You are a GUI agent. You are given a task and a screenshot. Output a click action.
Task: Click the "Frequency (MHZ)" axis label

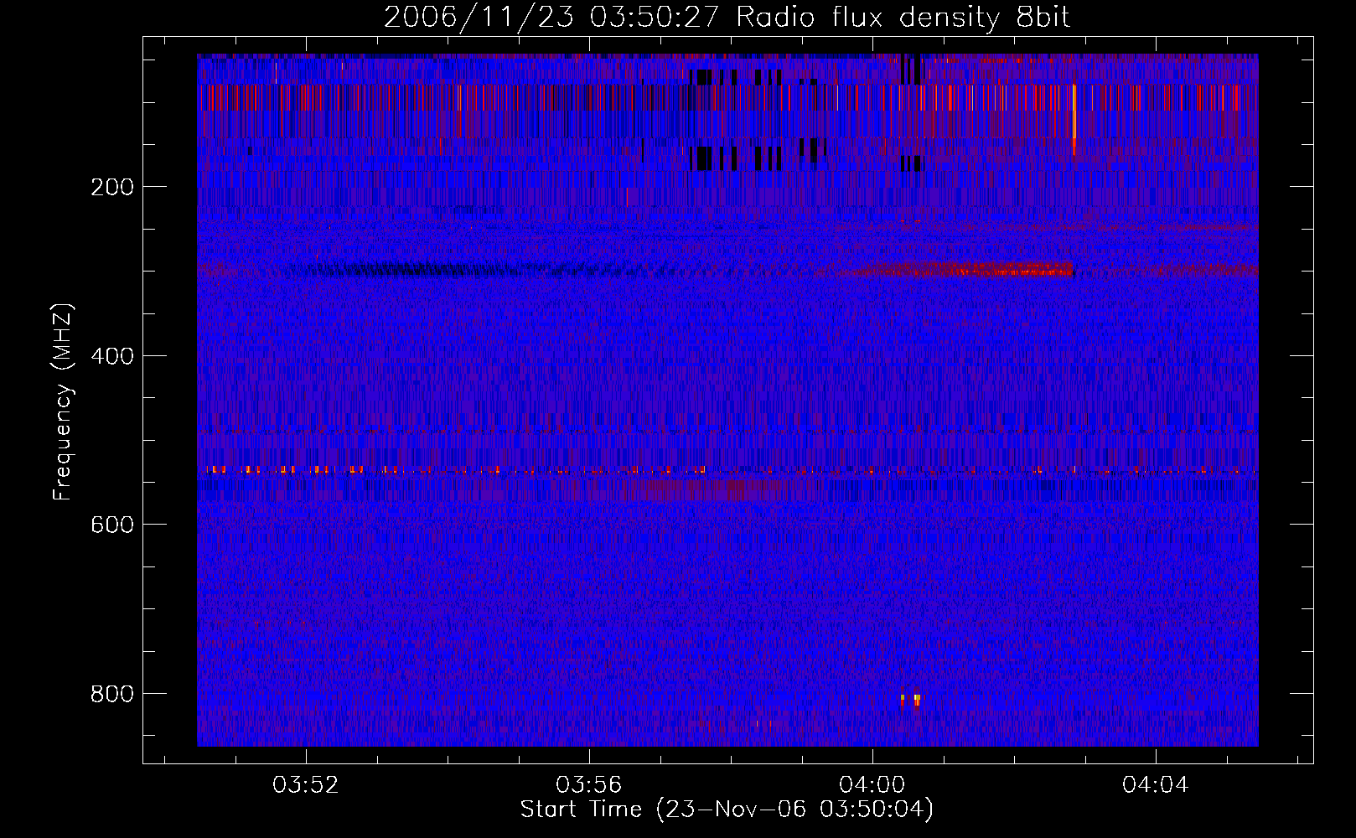(63, 402)
